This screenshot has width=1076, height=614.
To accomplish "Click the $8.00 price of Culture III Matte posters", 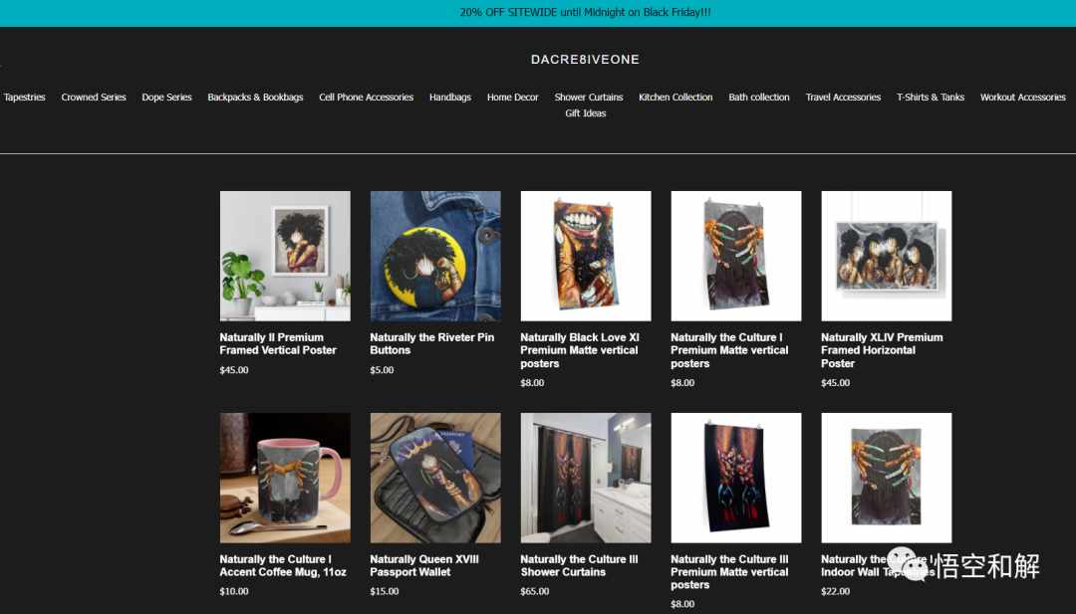I will point(682,604).
